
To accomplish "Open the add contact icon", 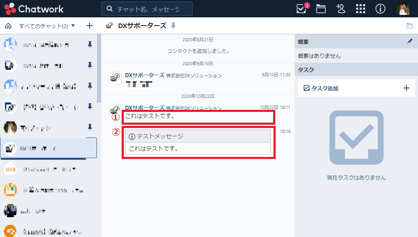I will 341,9.
